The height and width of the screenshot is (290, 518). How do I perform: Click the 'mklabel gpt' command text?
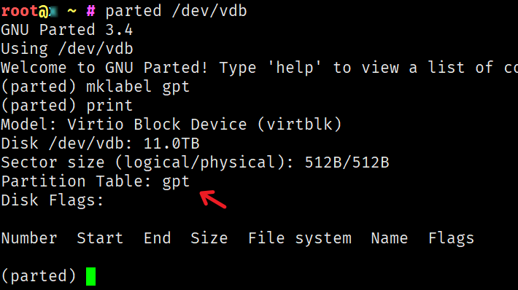pos(138,87)
